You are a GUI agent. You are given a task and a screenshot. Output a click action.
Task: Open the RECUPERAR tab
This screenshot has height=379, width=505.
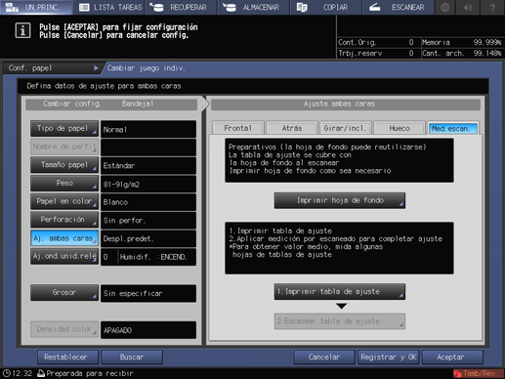click(x=181, y=7)
